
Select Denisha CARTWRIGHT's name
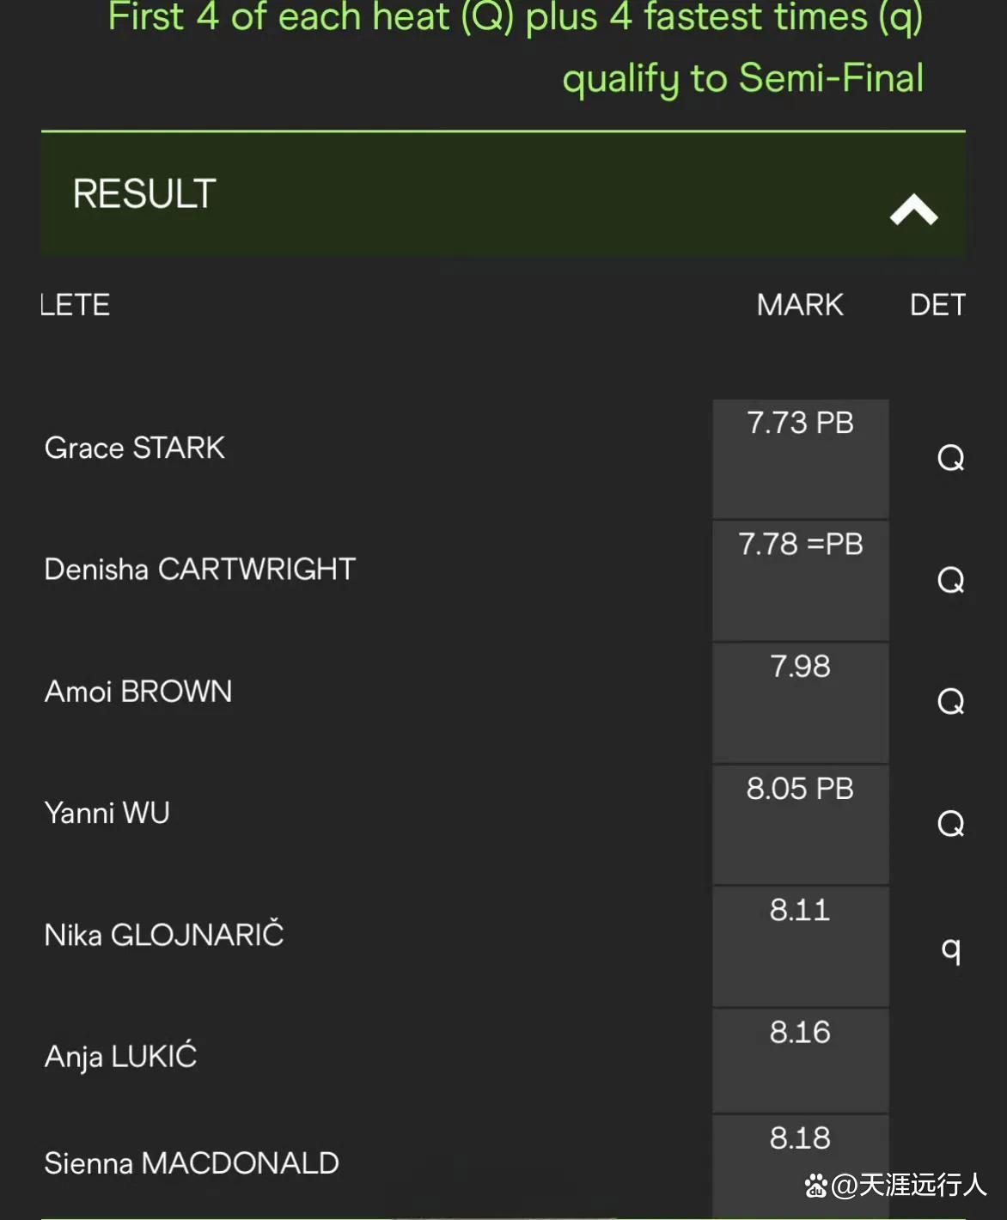[x=200, y=569]
